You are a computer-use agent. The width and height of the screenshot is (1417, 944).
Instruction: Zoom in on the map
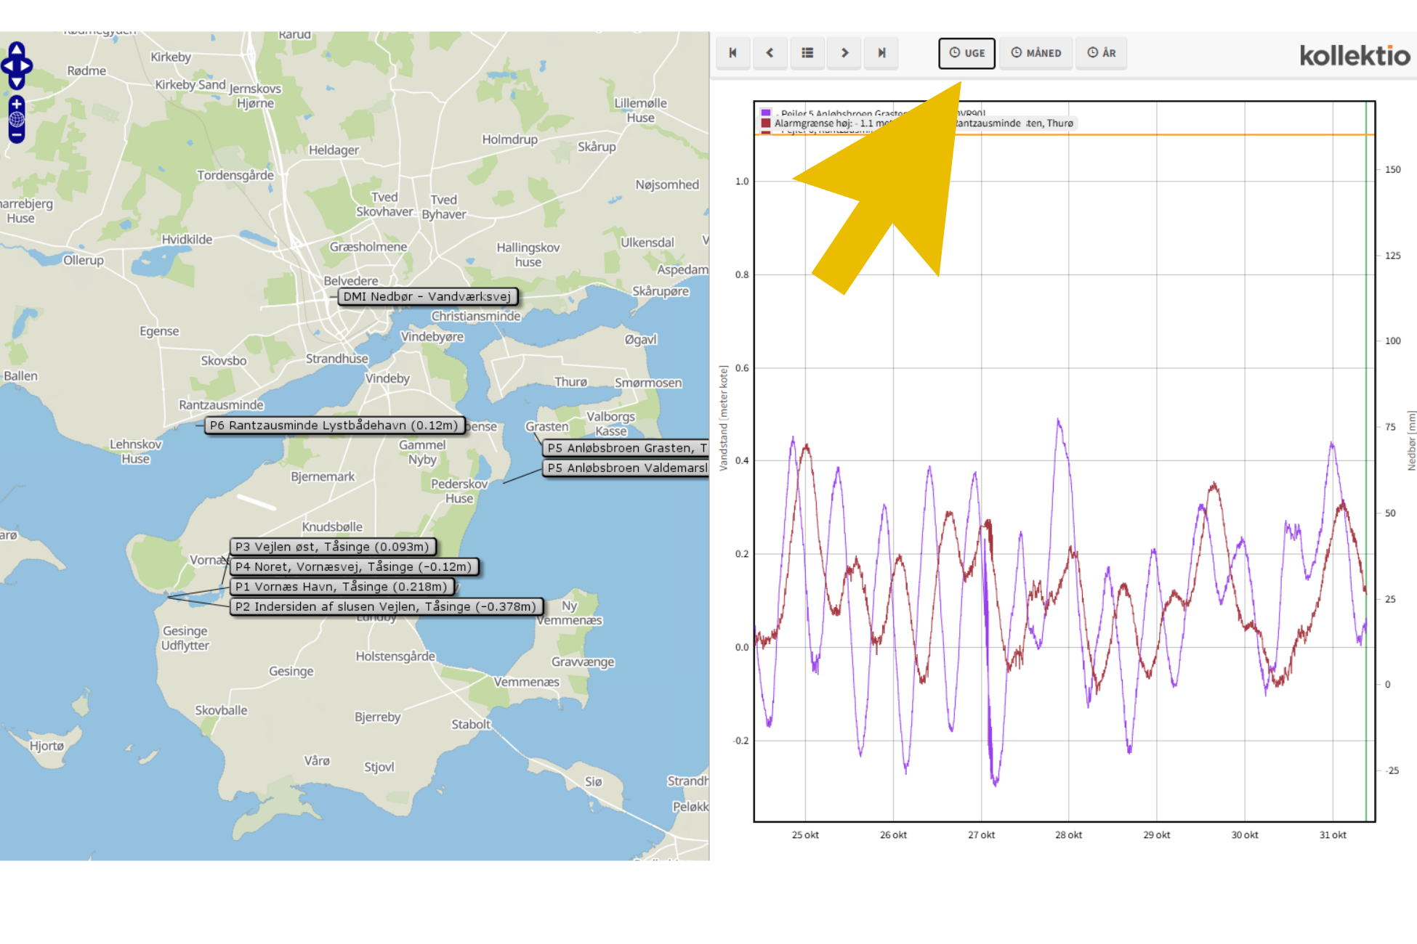click(17, 104)
